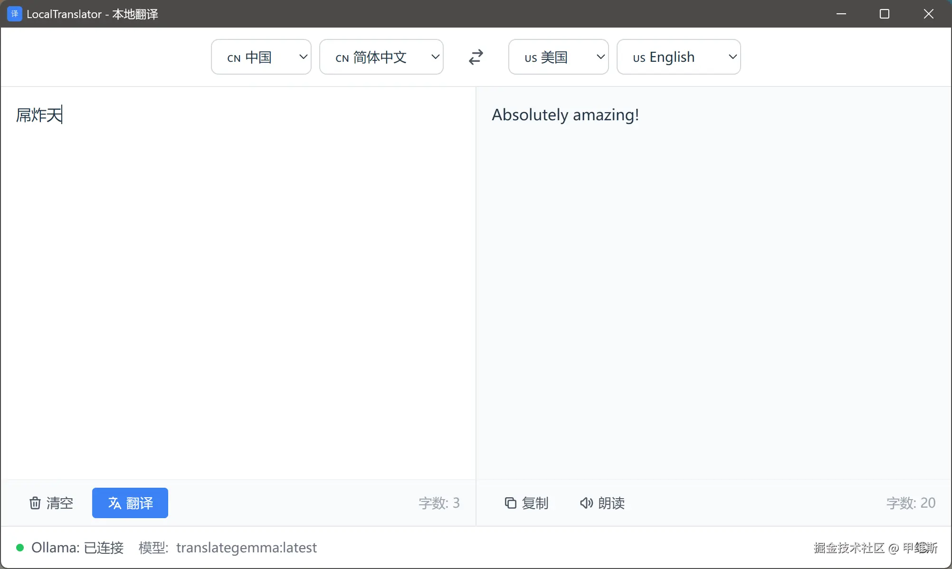Click the 朗读 read aloud label
The image size is (952, 569).
pos(611,503)
